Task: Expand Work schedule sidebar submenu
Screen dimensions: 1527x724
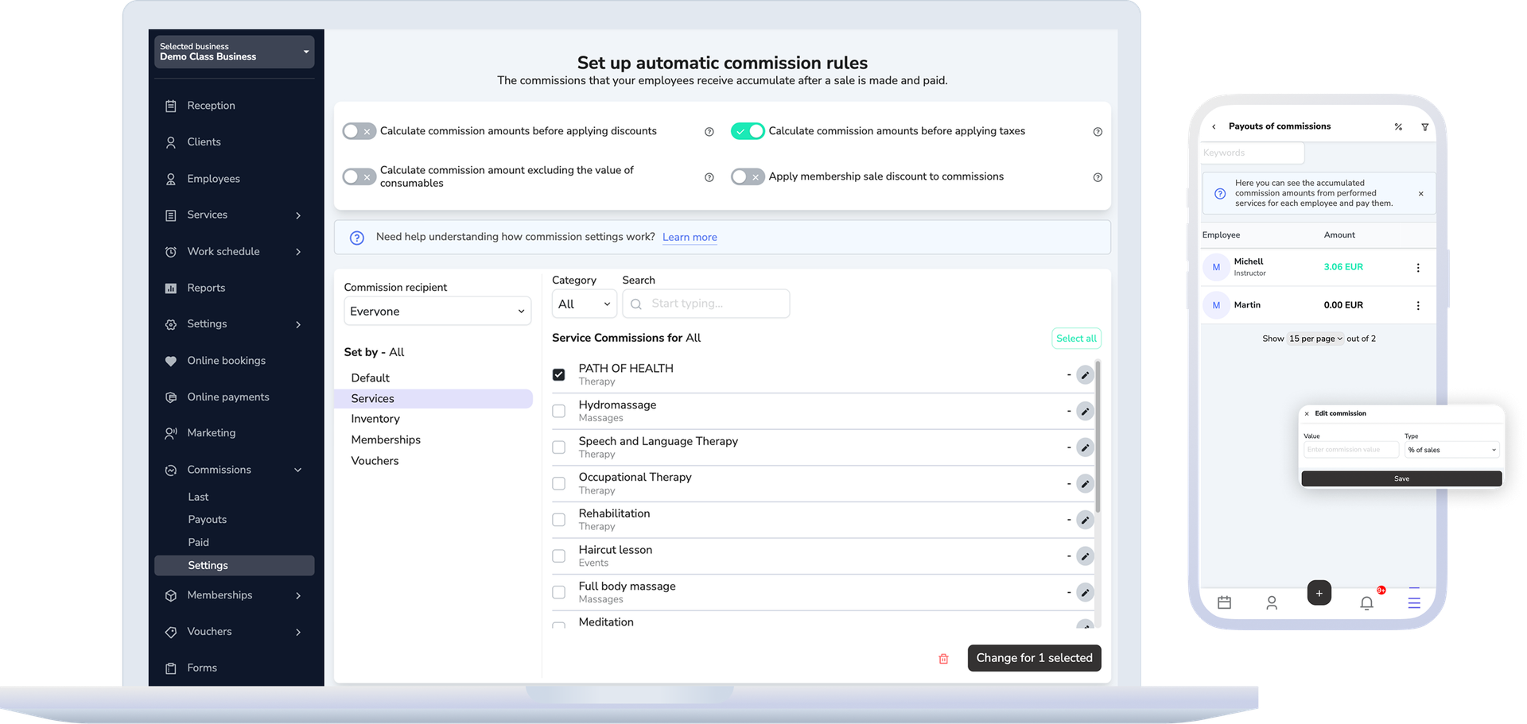Action: tap(298, 252)
